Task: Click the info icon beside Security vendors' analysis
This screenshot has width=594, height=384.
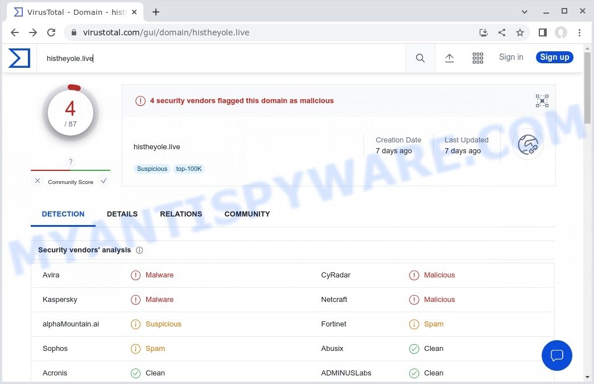Action: [139, 250]
